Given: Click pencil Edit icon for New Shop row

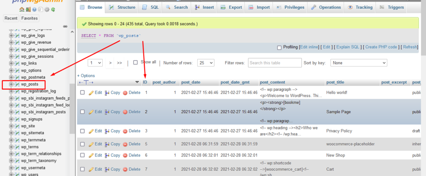Looking at the screenshot, I should (x=91, y=155).
